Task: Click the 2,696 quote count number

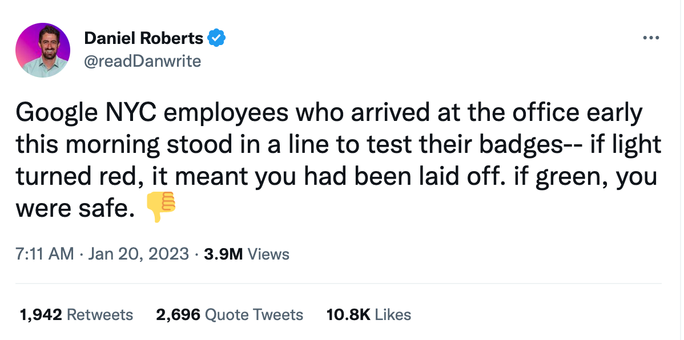Action: pos(178,314)
